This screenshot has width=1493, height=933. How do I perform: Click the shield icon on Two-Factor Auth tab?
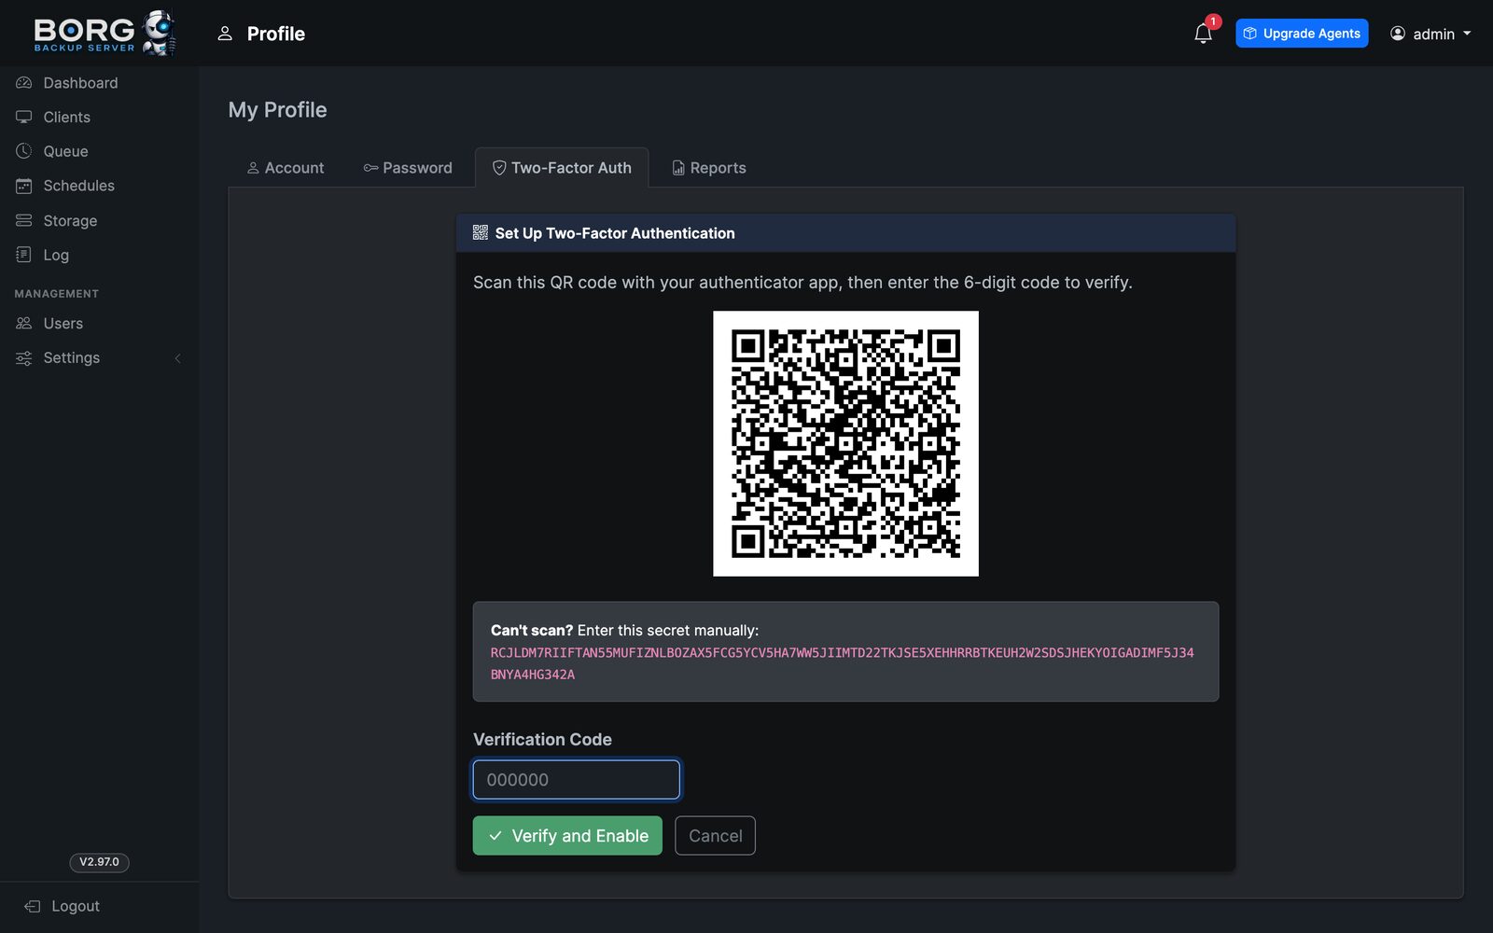click(499, 168)
